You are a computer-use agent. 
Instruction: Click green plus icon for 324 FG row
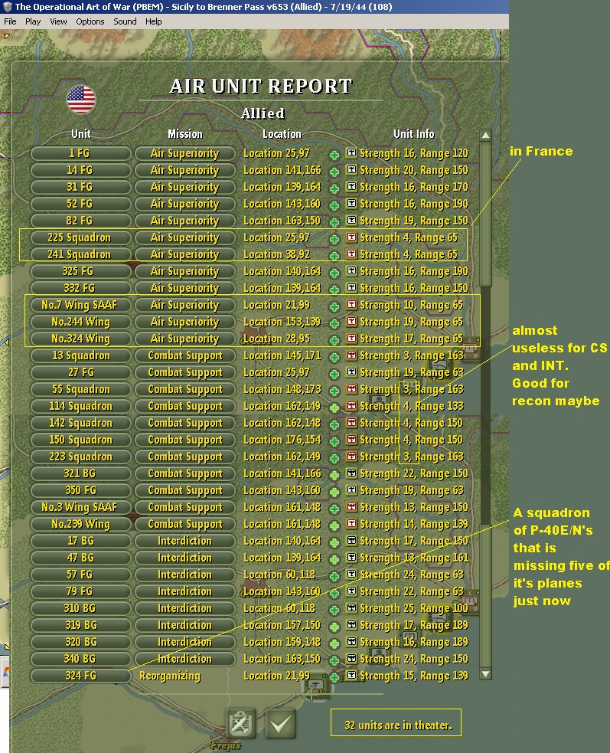coord(334,677)
